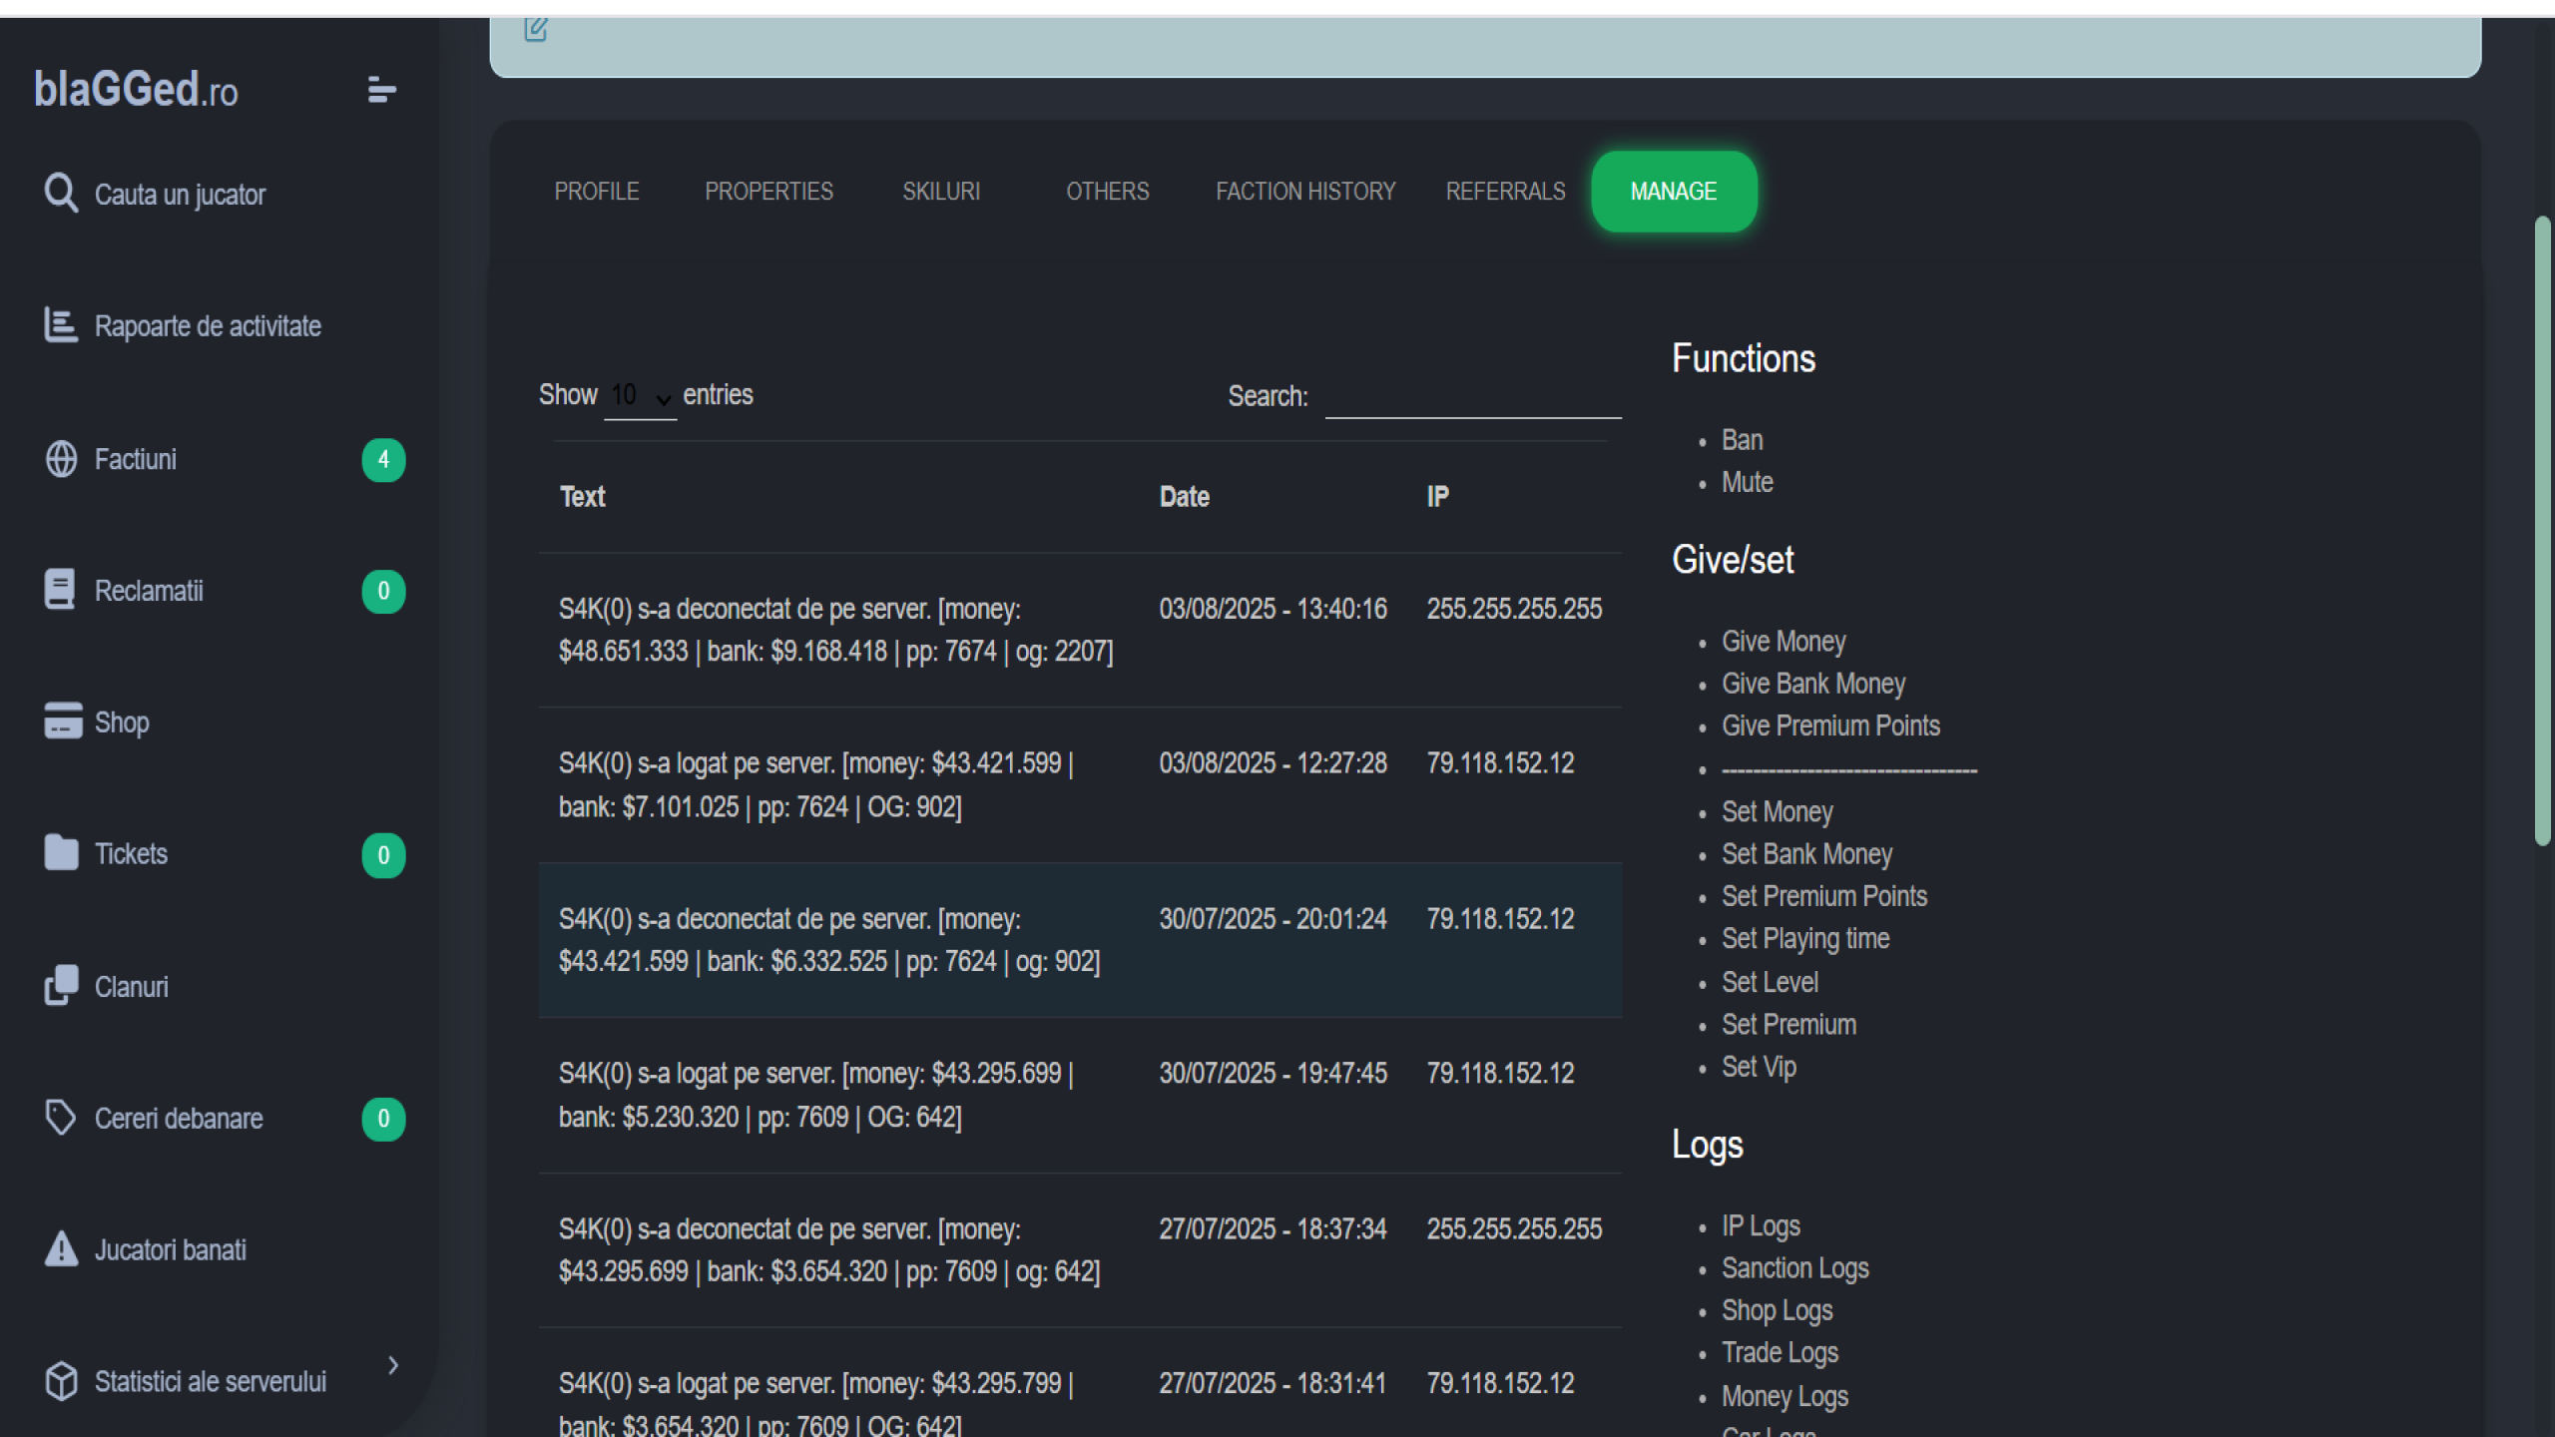The image size is (2555, 1437).
Task: Click the search magnifier icon in sidebar
Action: click(61, 193)
